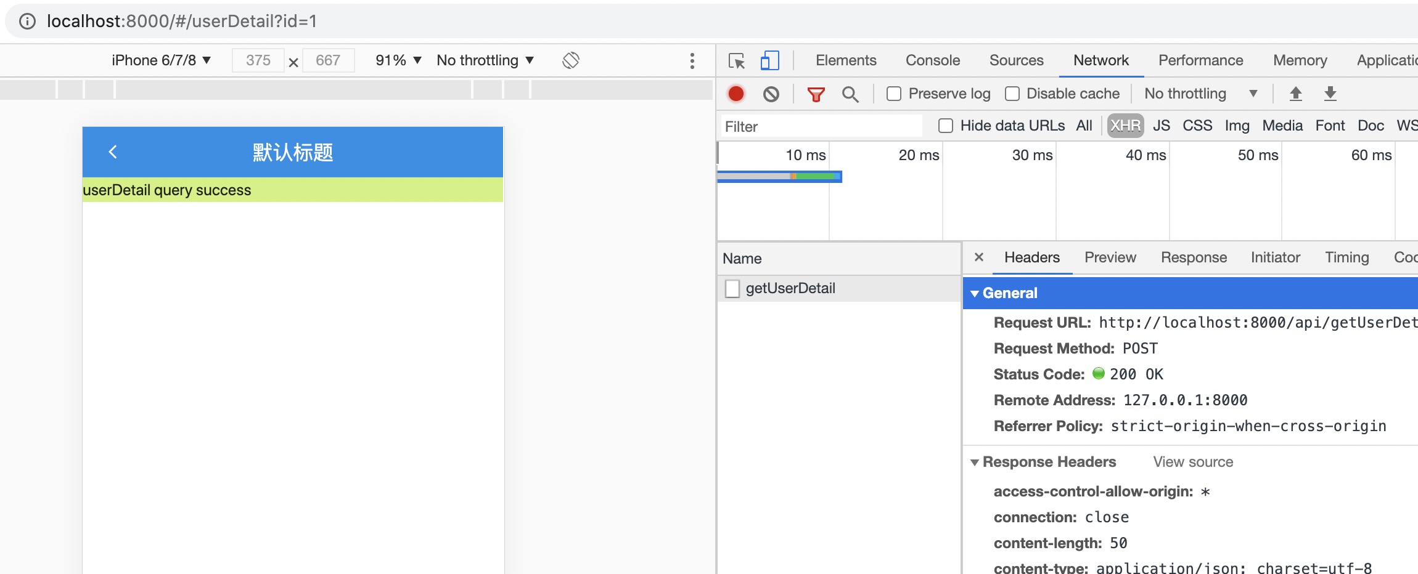The width and height of the screenshot is (1418, 574).
Task: Open network search magnifier icon
Action: click(850, 94)
